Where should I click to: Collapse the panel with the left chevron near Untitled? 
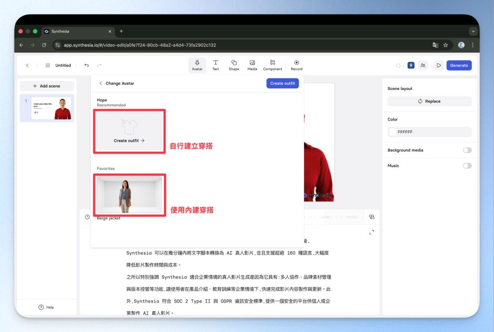[x=27, y=65]
